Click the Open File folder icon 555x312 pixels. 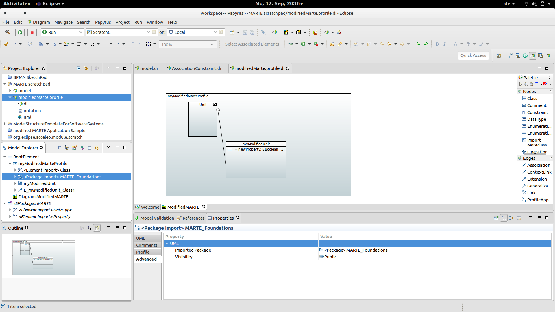pyautogui.click(x=332, y=44)
